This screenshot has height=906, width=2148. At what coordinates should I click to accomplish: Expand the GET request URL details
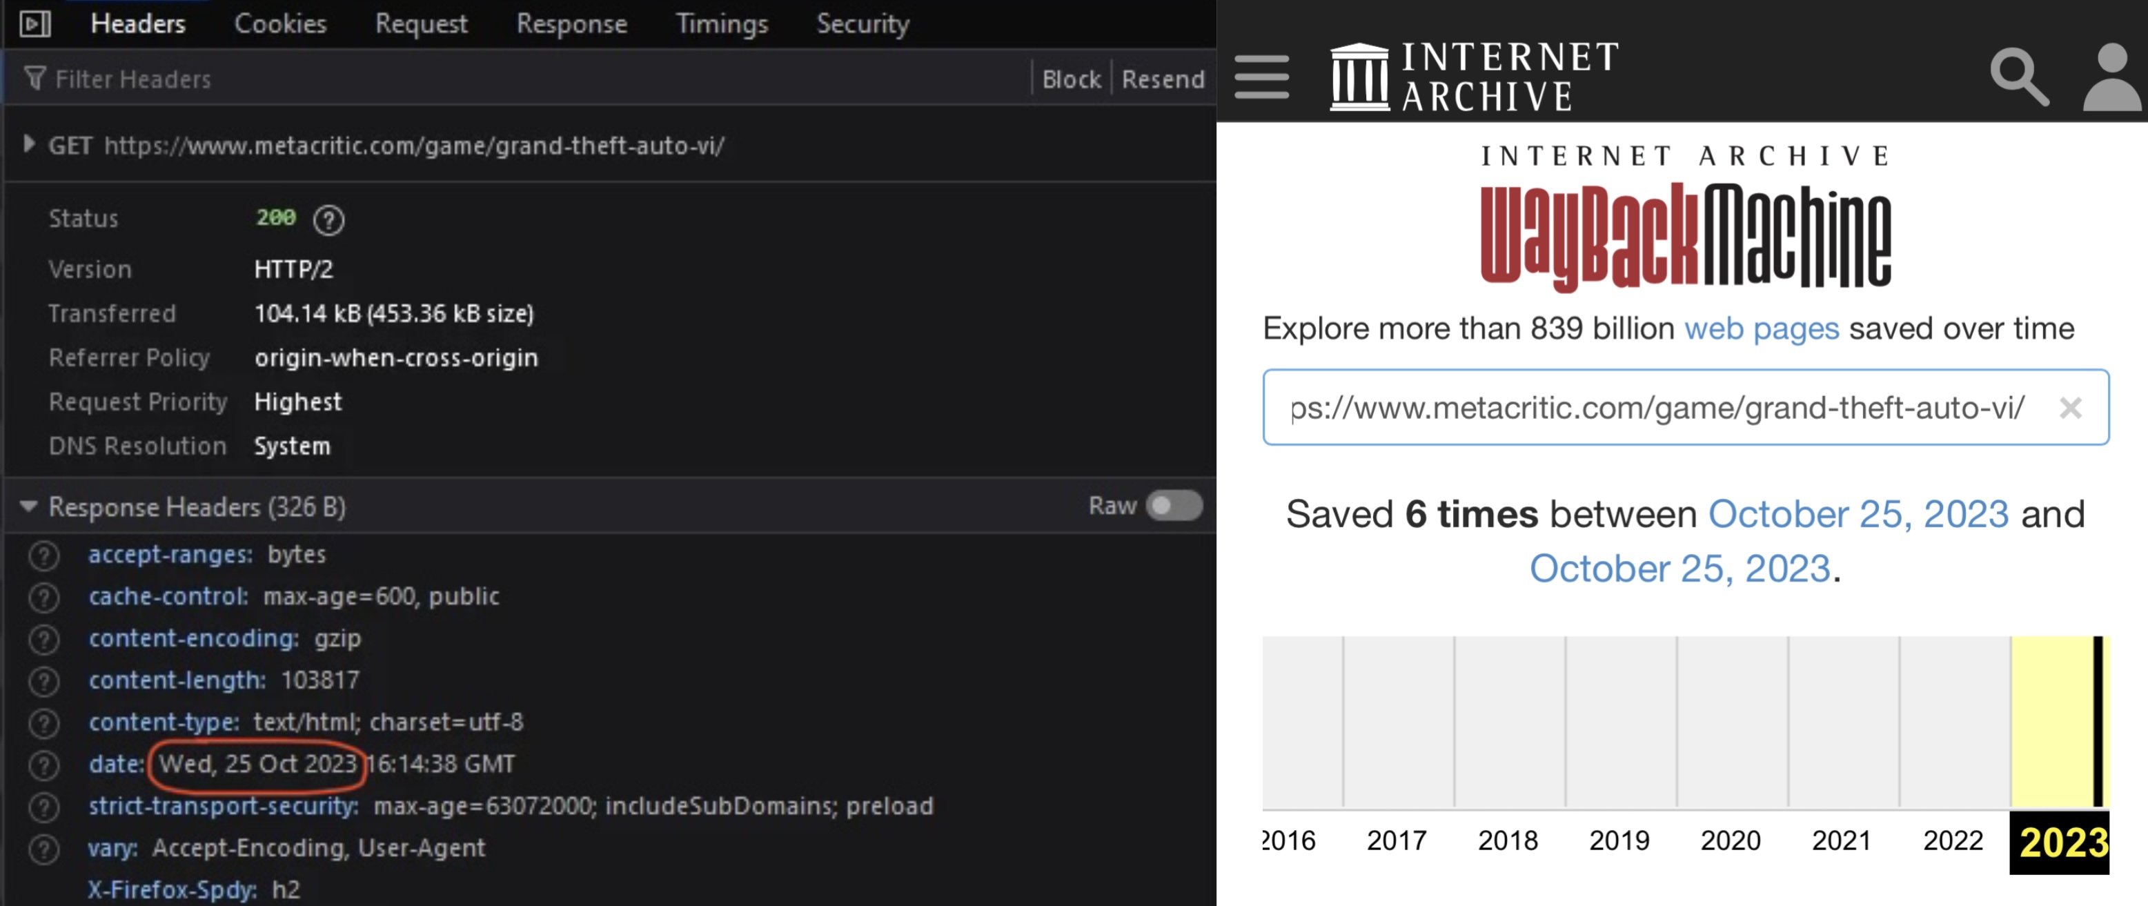pyautogui.click(x=29, y=144)
